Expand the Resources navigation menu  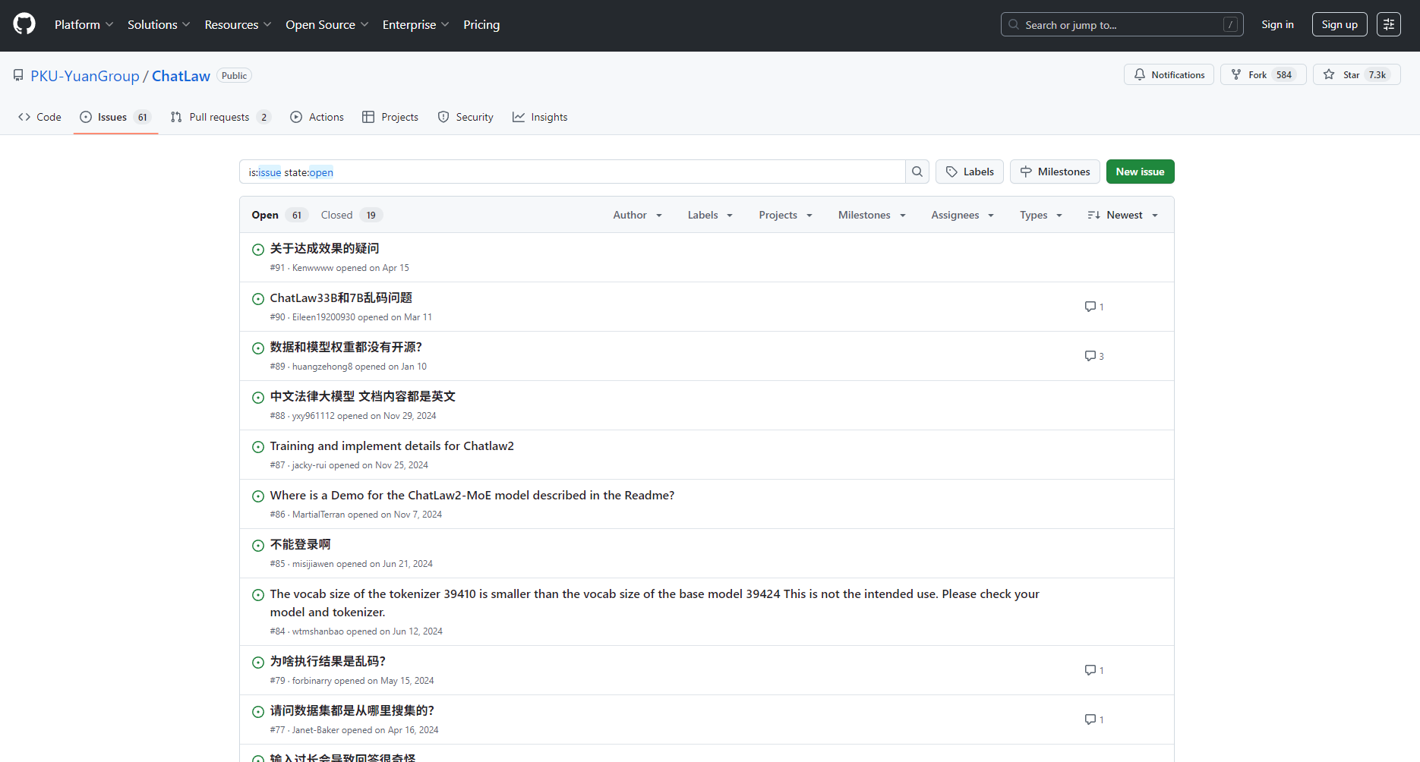tap(238, 24)
